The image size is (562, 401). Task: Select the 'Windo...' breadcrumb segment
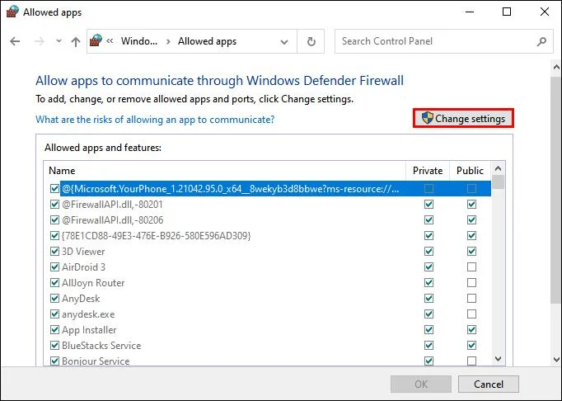click(139, 41)
